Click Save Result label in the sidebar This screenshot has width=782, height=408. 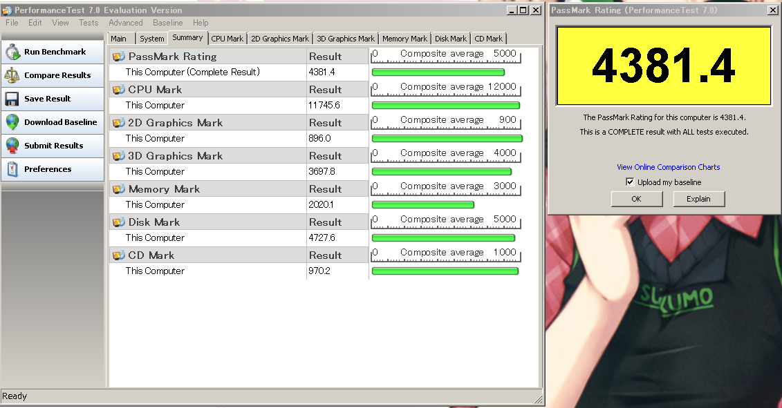(48, 99)
